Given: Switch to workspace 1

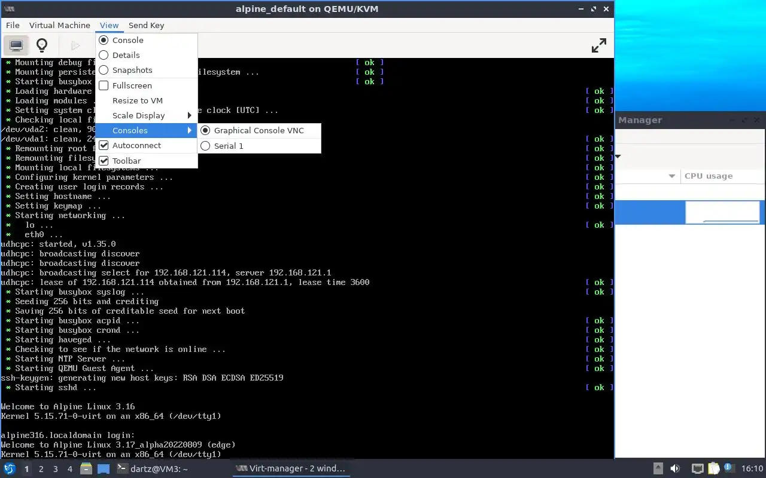Looking at the screenshot, I should (x=27, y=469).
